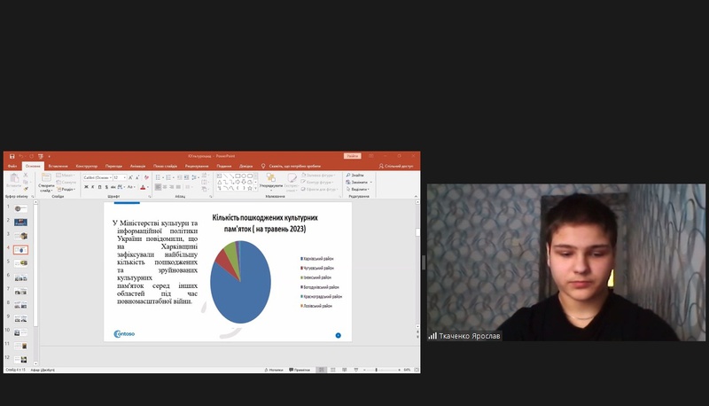709x406 pixels.
Task: Toggle Italic (К) formatting
Action: click(x=94, y=187)
